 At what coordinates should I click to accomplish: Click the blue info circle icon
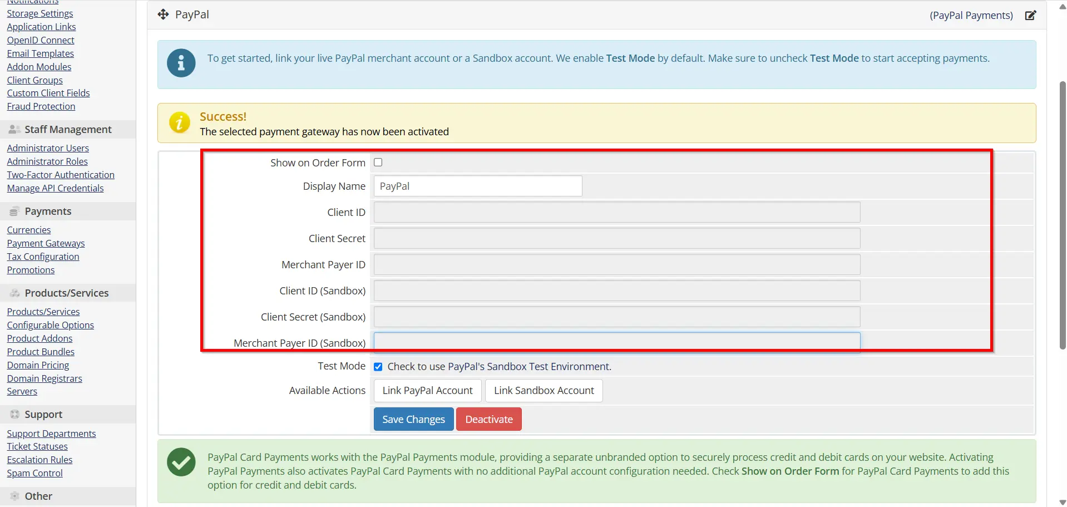[x=181, y=63]
